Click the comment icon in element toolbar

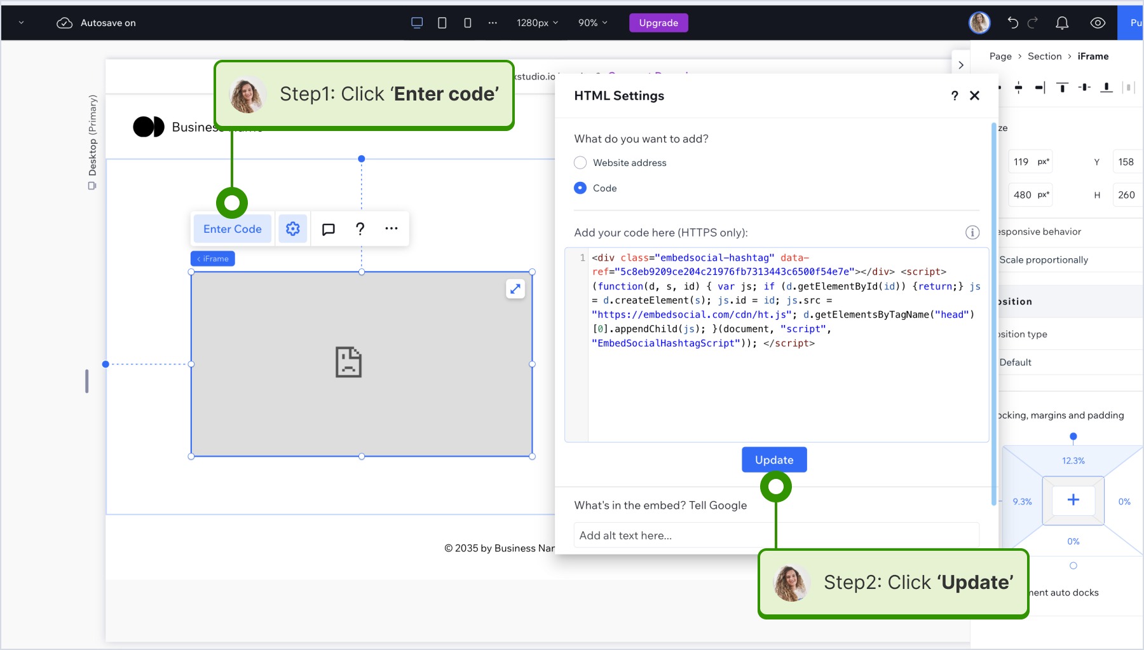point(329,229)
